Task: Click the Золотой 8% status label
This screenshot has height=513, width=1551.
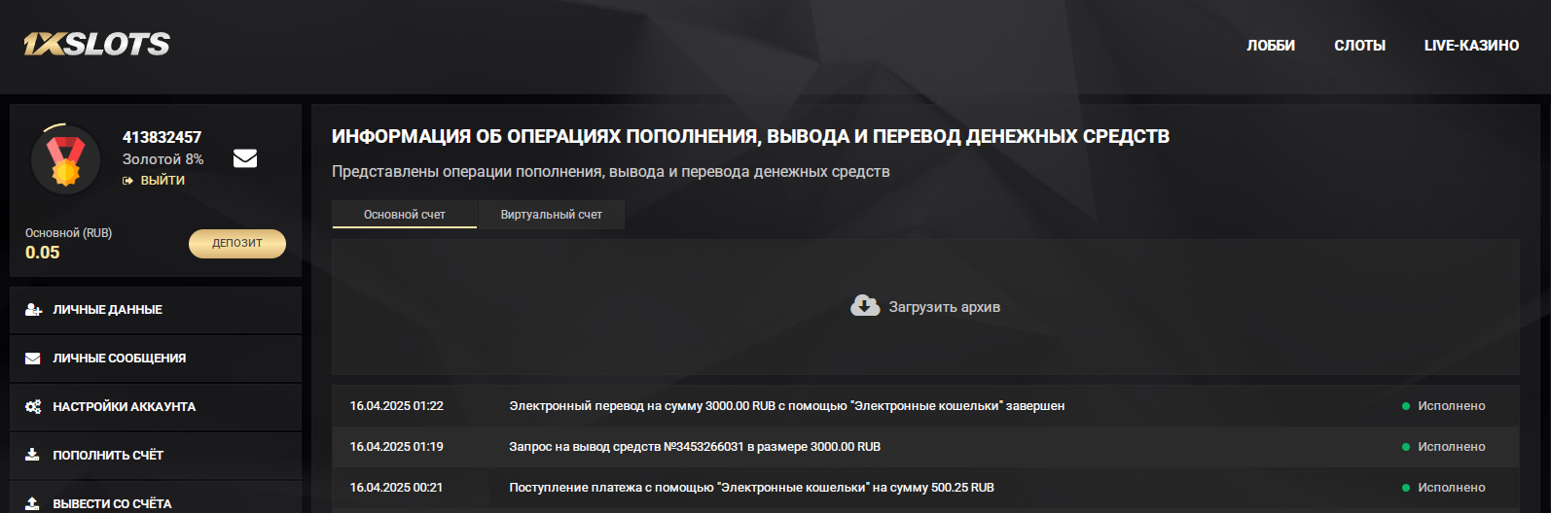Action: (162, 159)
